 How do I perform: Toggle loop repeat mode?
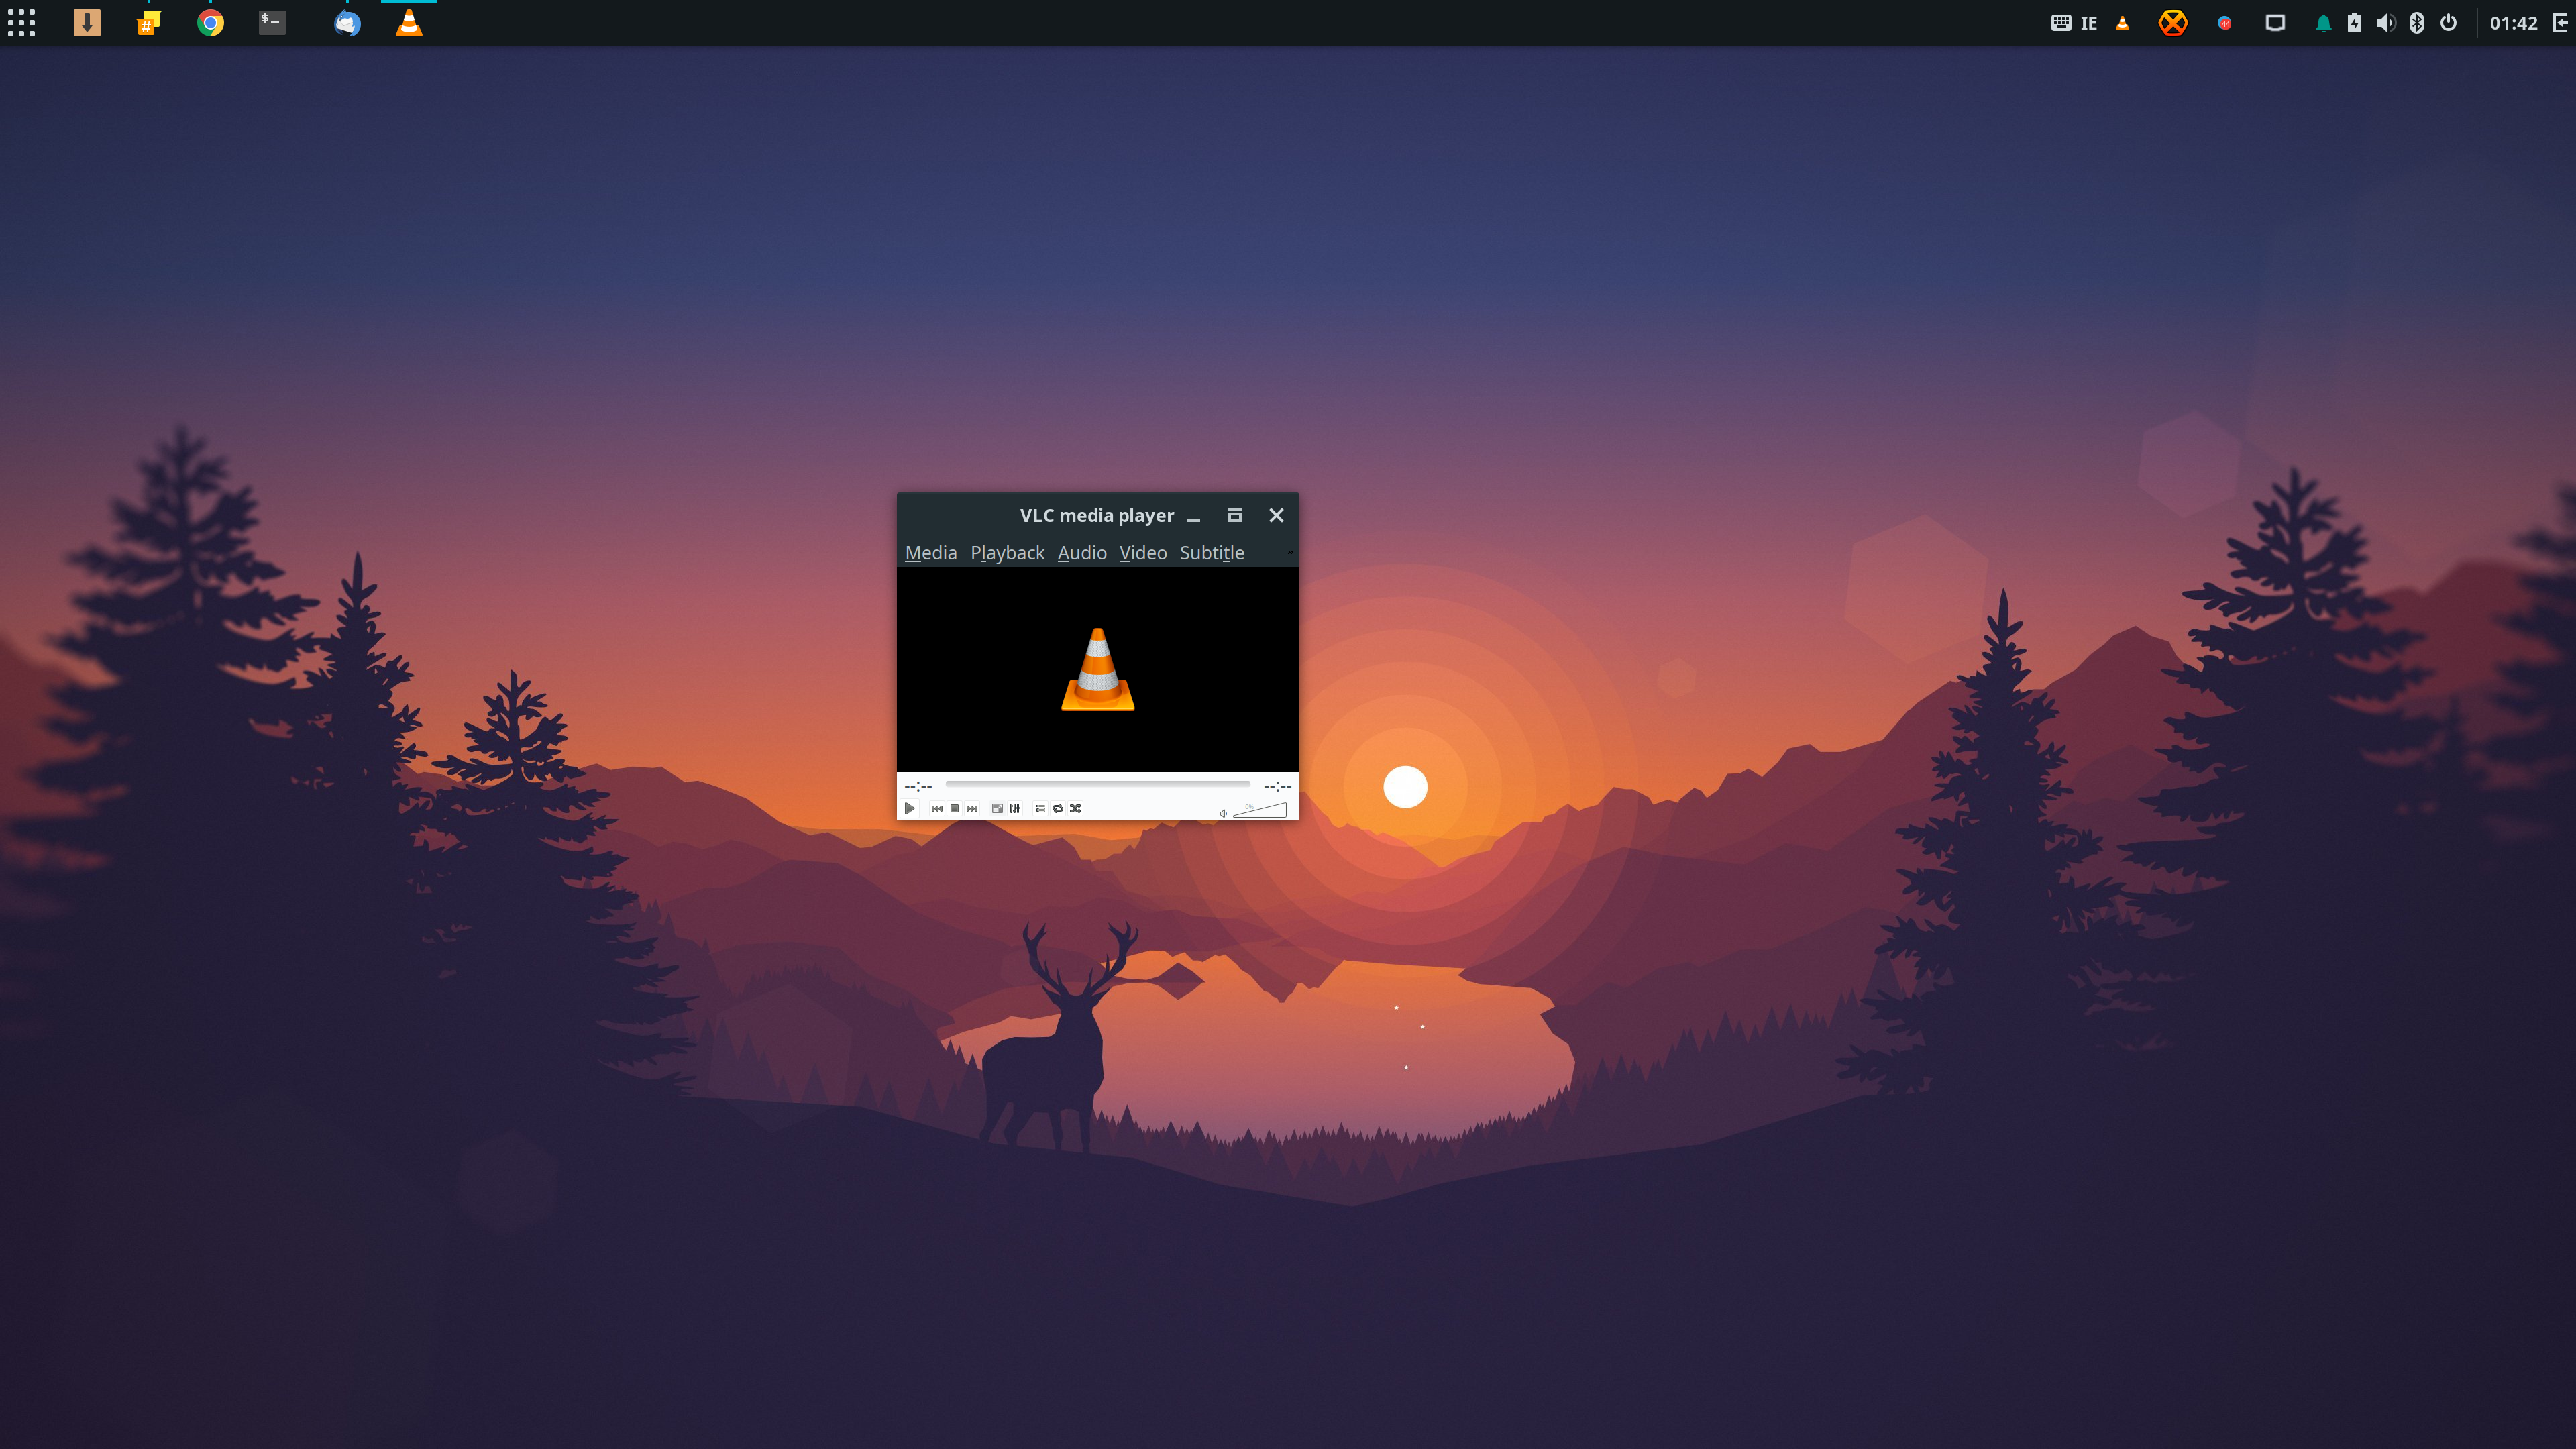pos(1058,808)
